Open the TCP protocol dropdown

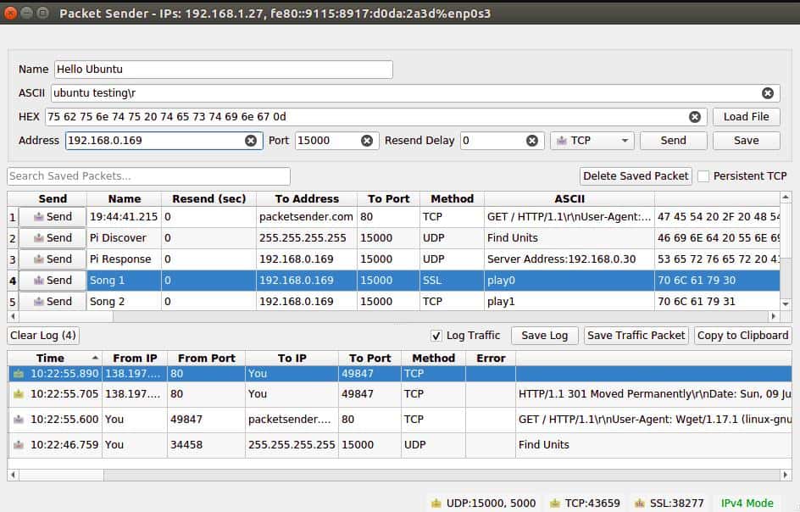point(592,141)
